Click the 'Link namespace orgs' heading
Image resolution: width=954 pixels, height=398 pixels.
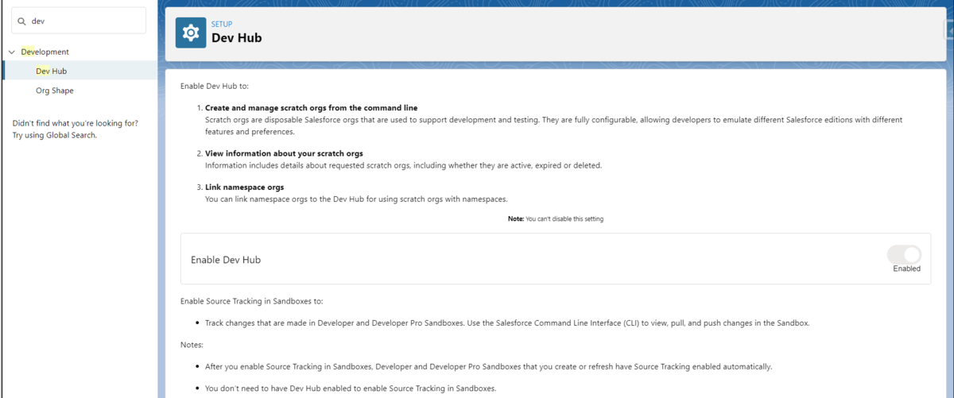pos(244,187)
